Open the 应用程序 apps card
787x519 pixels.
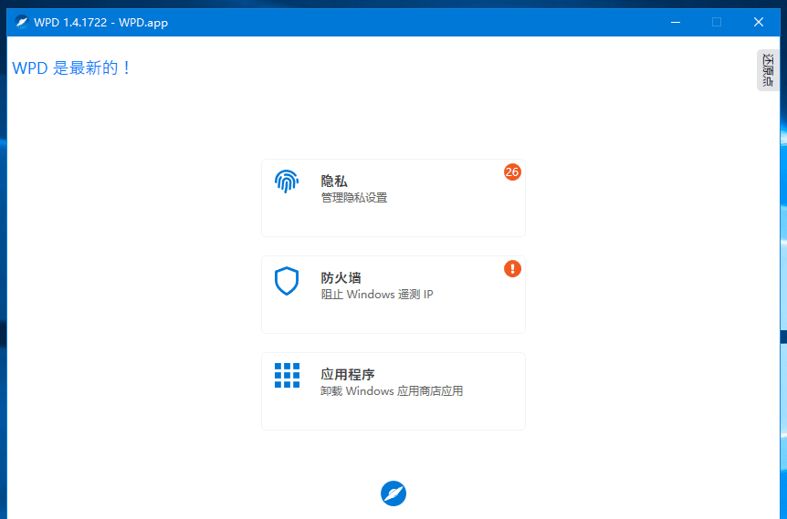click(x=393, y=391)
